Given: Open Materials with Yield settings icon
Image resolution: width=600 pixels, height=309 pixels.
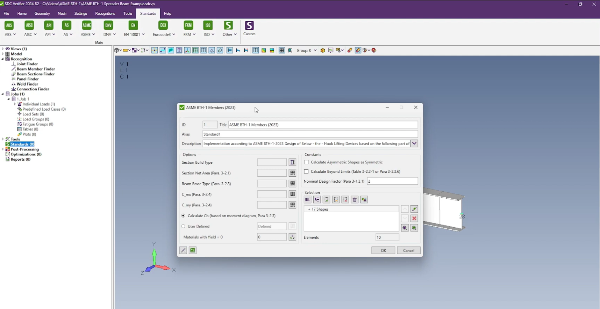Looking at the screenshot, I should tap(293, 237).
